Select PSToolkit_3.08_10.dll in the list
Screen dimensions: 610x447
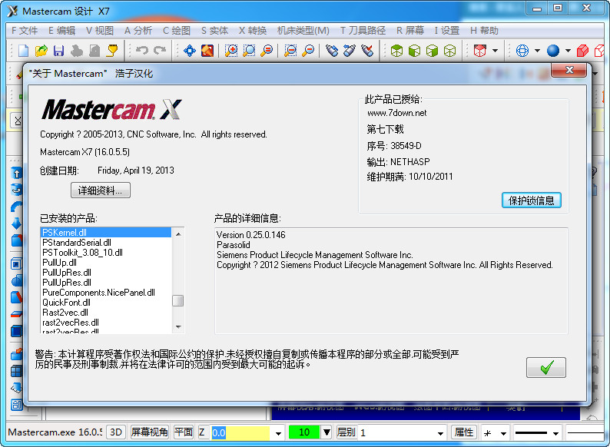106,253
